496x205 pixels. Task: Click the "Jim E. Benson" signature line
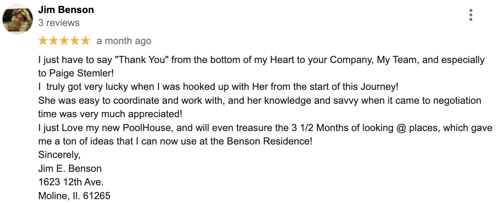(70, 168)
